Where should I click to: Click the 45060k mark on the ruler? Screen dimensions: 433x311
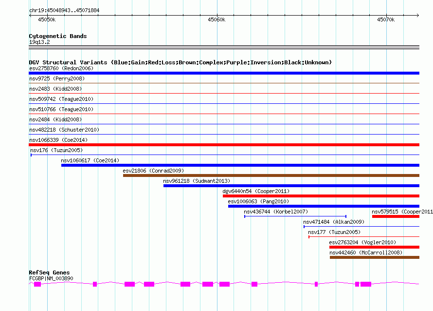tap(216, 19)
